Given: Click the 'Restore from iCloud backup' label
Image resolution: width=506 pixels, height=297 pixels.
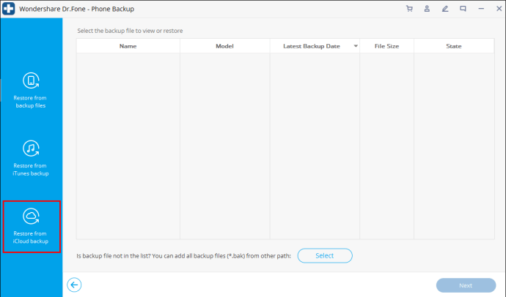Looking at the screenshot, I should (x=30, y=238).
